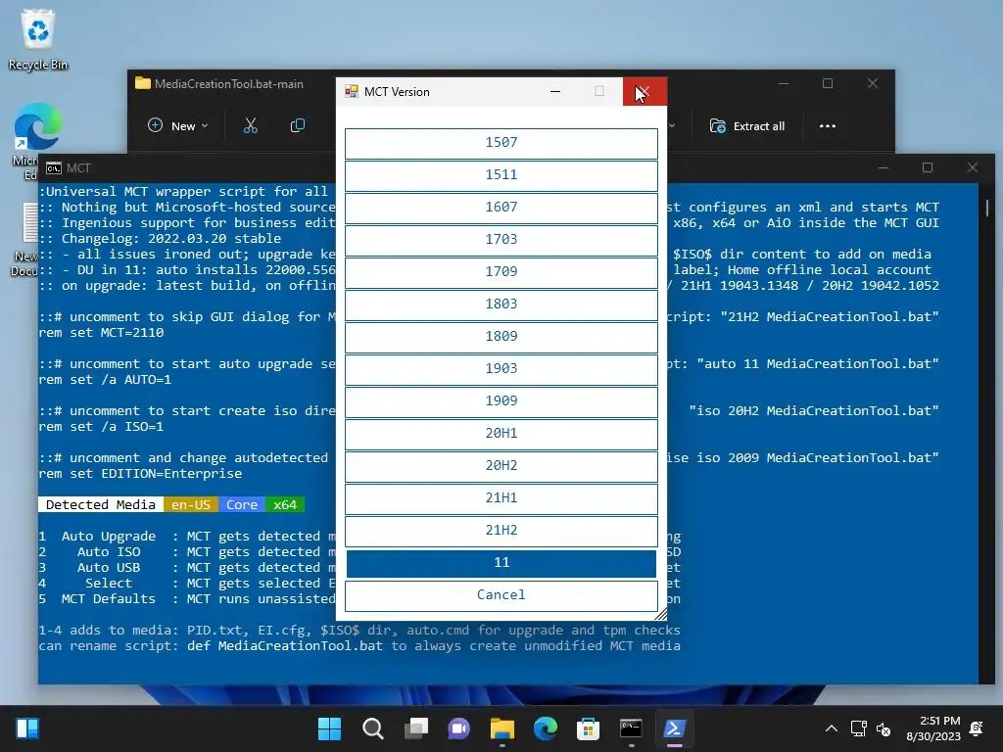Image resolution: width=1003 pixels, height=752 pixels.
Task: Open Task View on taskbar
Action: coord(415,728)
